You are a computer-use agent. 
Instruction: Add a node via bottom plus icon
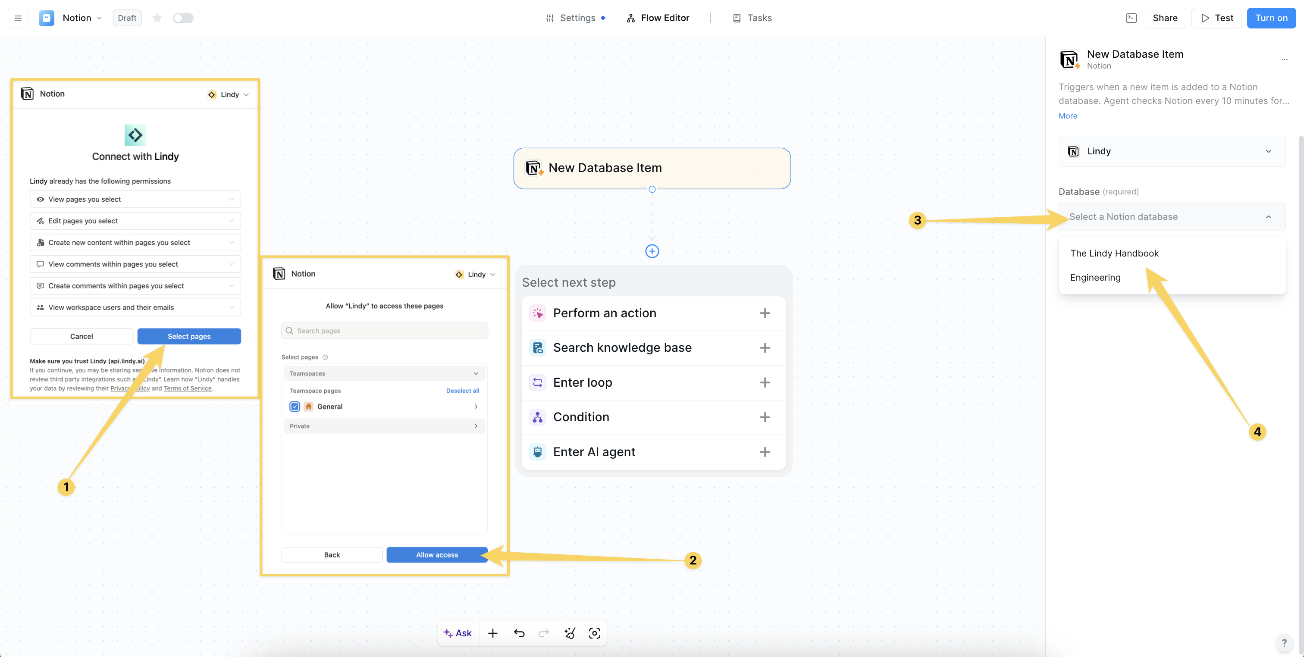492,633
